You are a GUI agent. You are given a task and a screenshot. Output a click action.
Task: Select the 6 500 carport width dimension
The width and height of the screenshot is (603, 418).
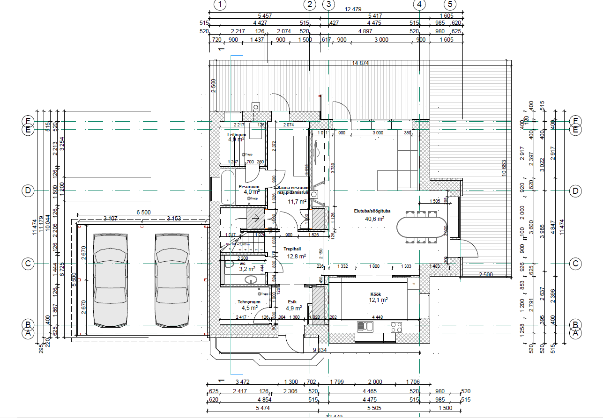click(x=143, y=212)
